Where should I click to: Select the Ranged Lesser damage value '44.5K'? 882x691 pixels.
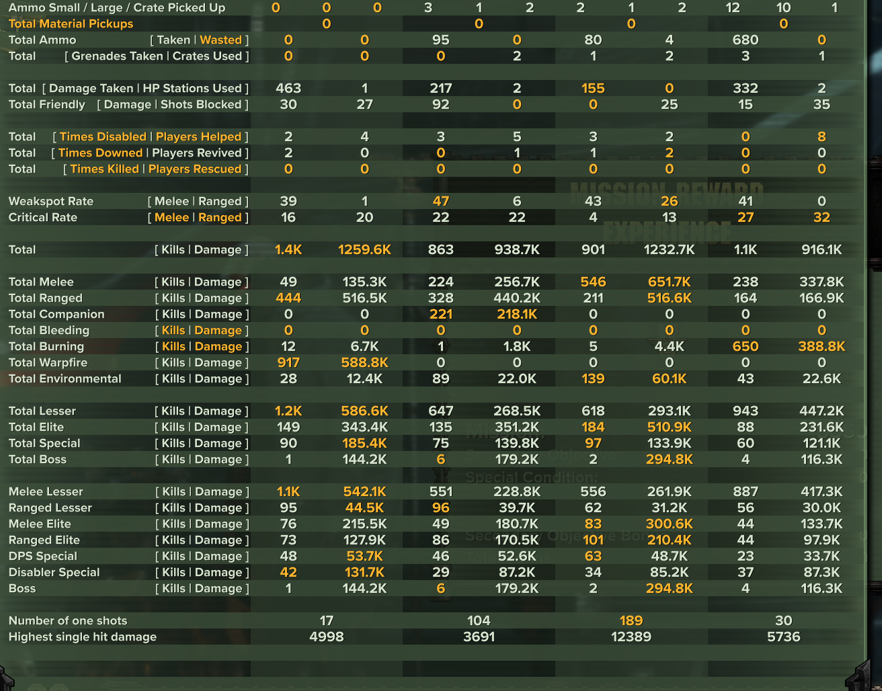[x=364, y=507]
